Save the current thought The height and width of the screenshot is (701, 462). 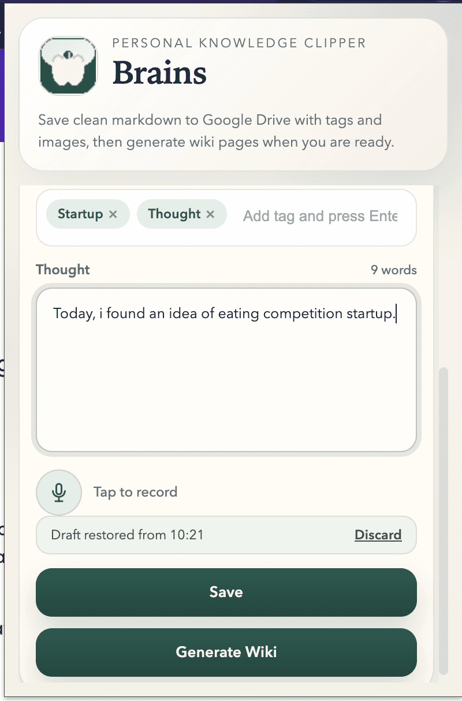pos(226,592)
